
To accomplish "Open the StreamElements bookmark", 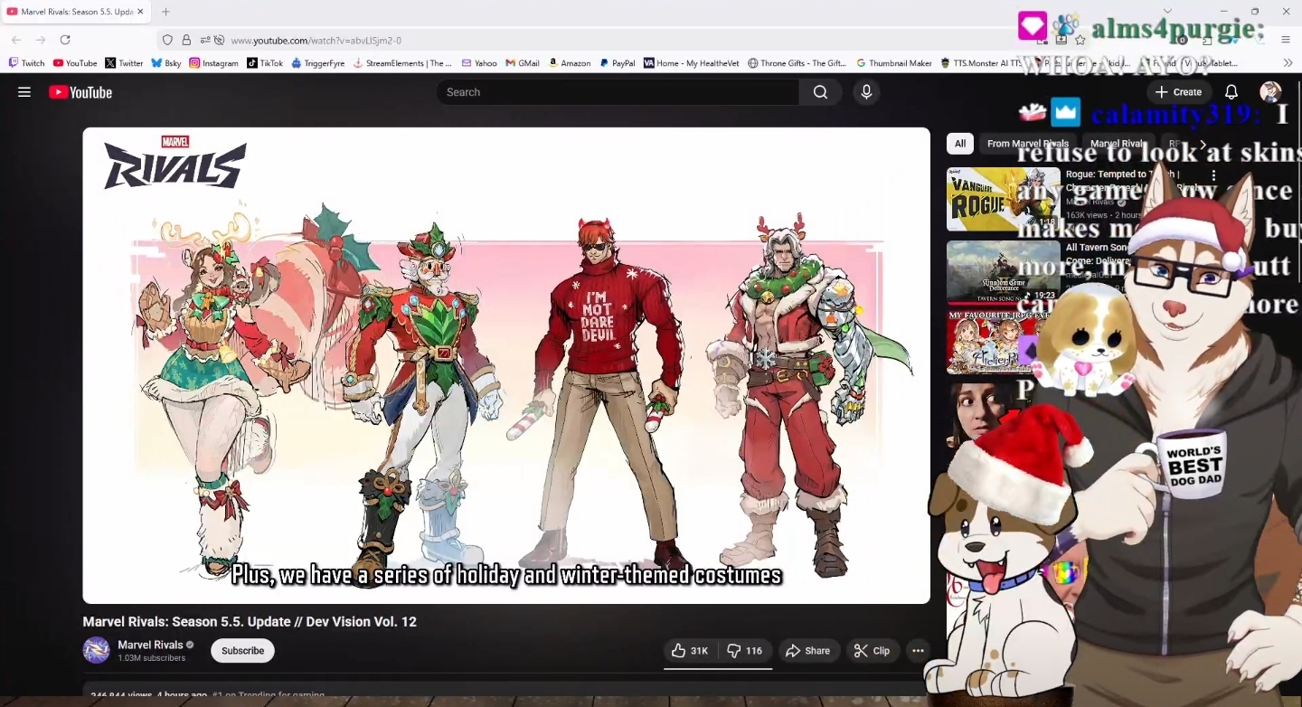I will click(x=402, y=63).
